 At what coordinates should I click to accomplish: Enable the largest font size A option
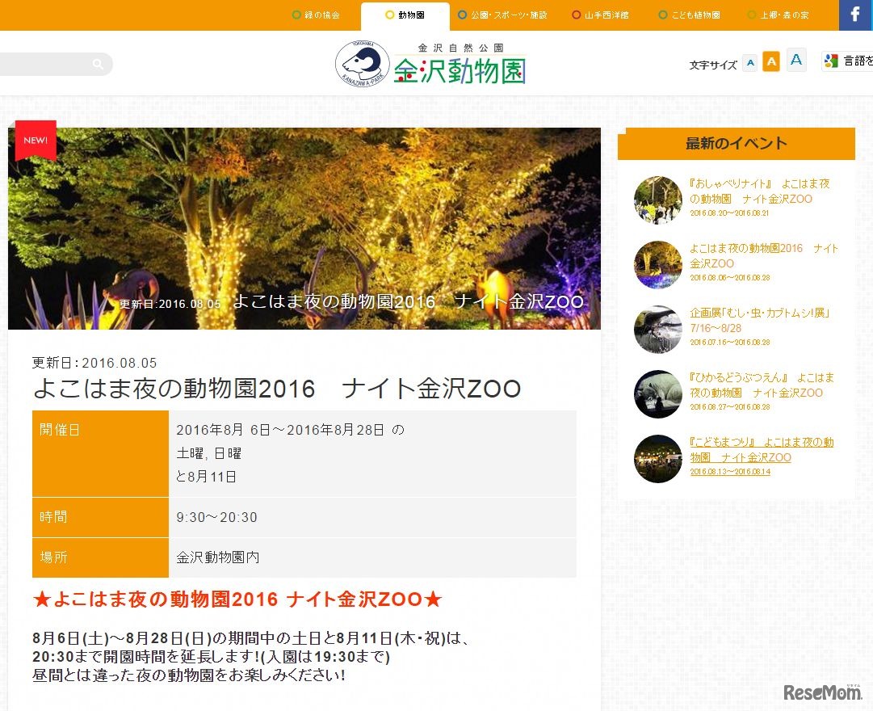795,59
